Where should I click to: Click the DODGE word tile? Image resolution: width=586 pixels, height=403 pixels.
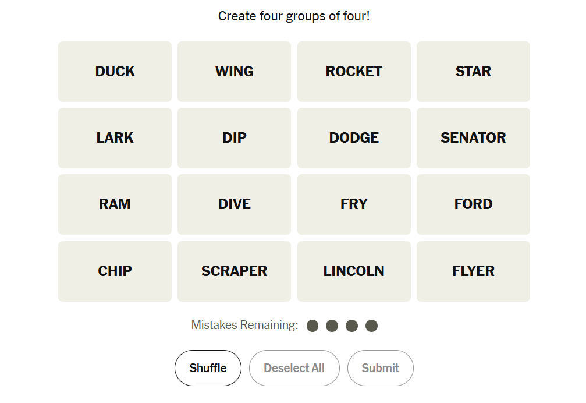(354, 138)
